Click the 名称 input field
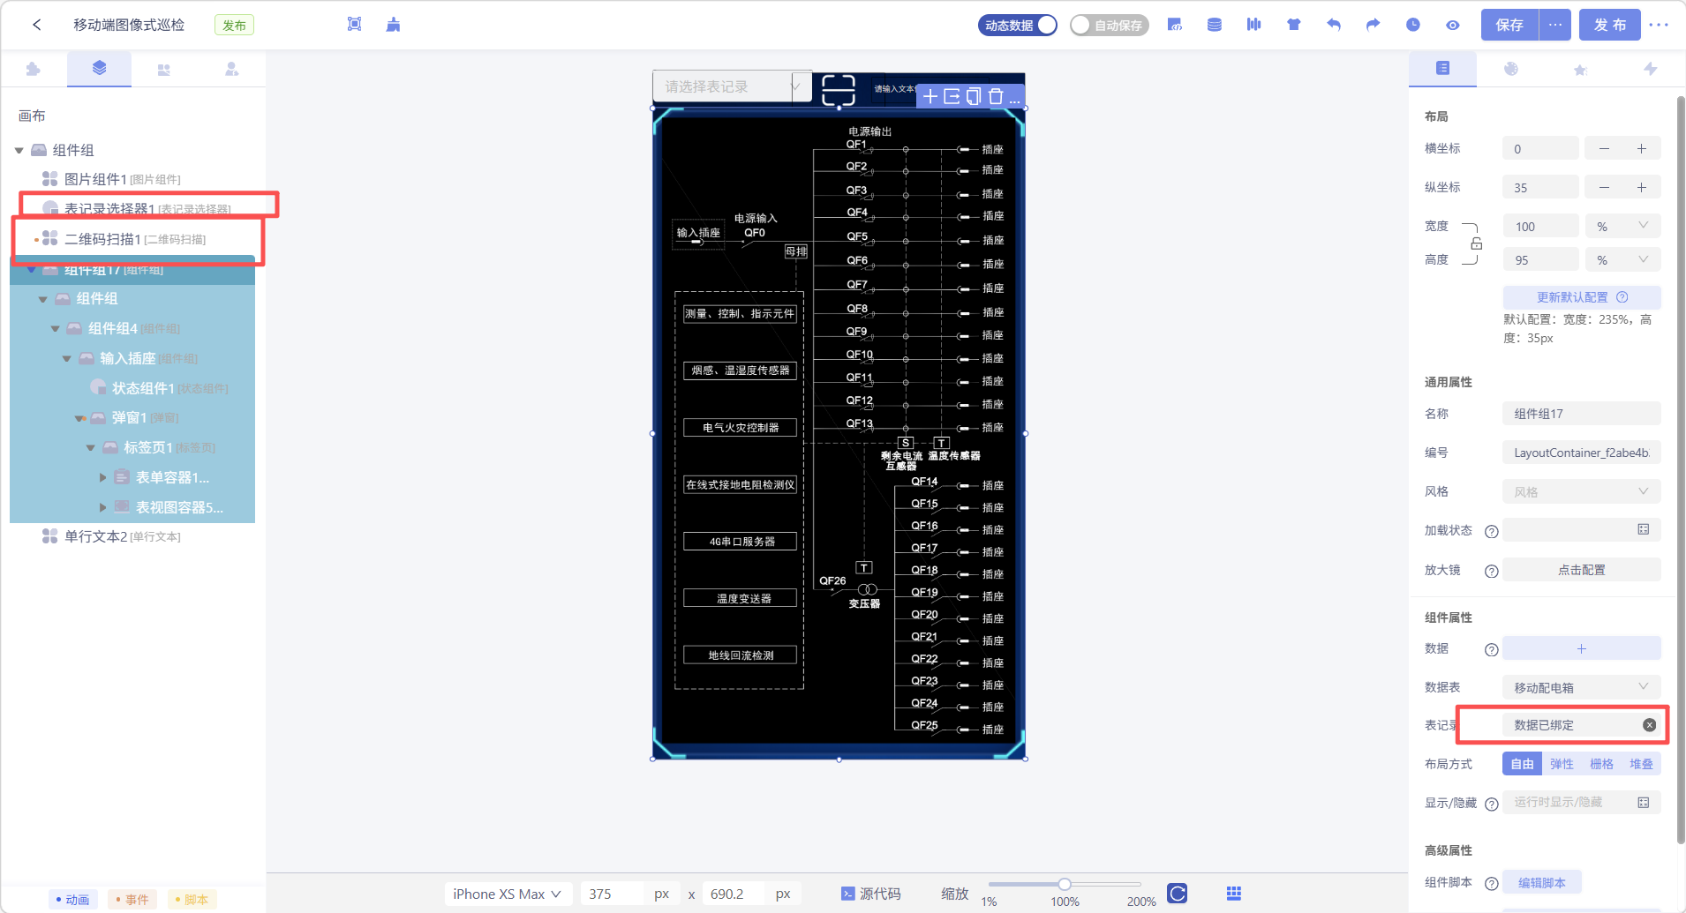 [x=1580, y=414]
